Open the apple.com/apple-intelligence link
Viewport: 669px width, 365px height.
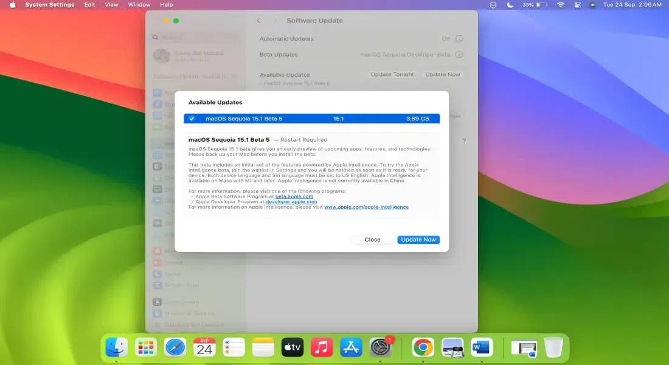pos(366,207)
